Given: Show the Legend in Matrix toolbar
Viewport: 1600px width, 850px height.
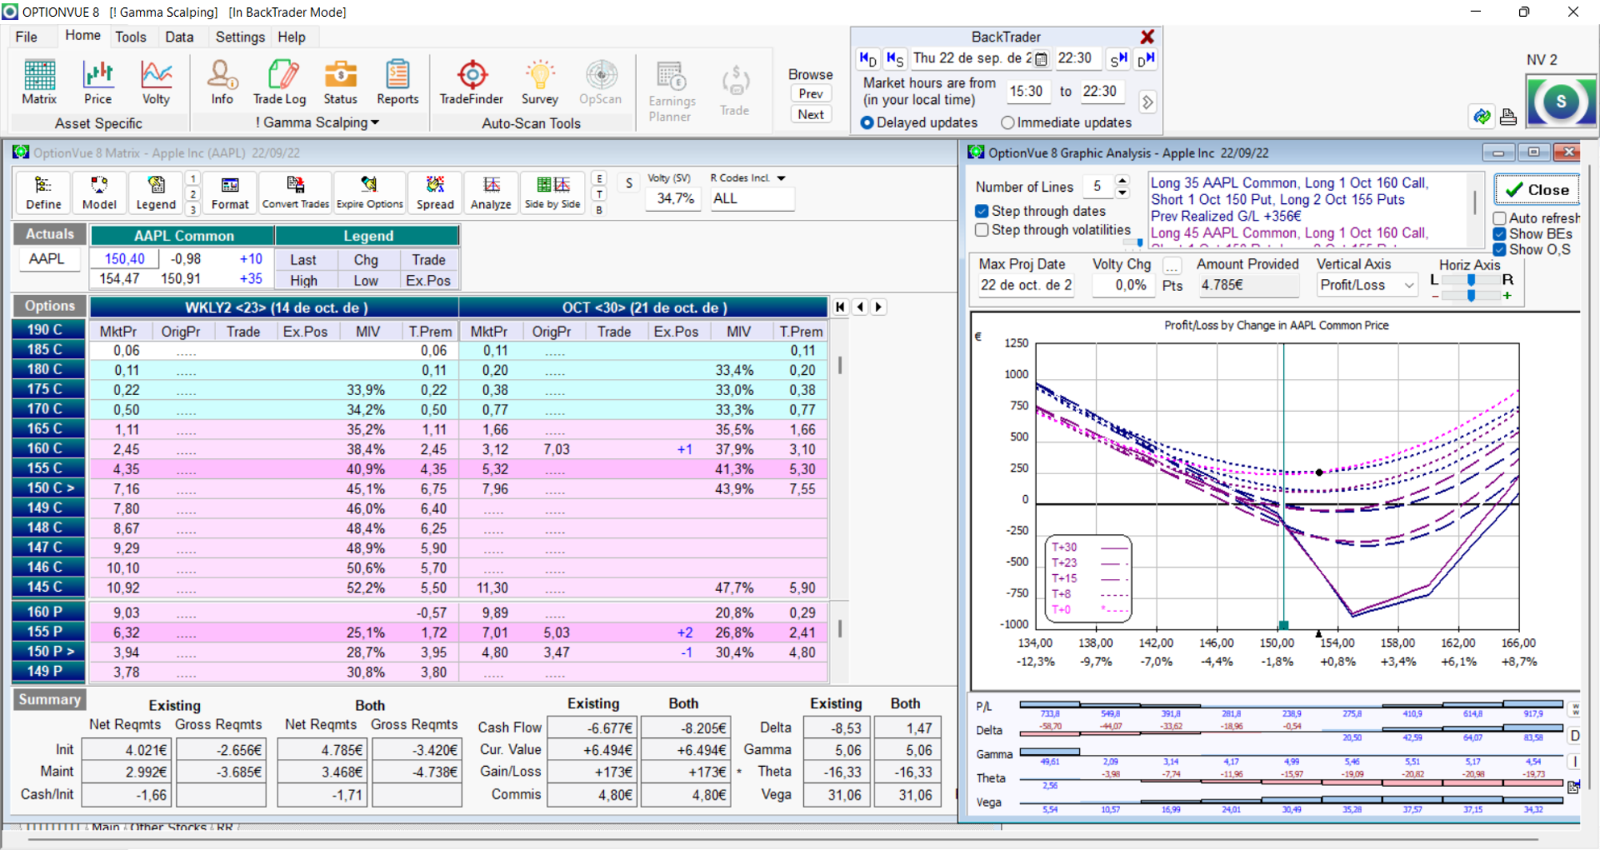Looking at the screenshot, I should [x=155, y=194].
